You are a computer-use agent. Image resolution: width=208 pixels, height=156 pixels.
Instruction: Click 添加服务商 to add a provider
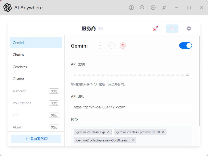click(36, 139)
